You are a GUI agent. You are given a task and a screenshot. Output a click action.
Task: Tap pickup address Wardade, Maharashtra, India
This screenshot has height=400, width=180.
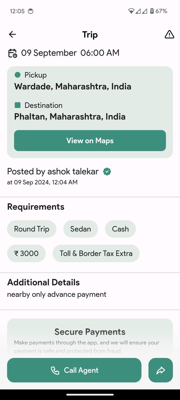[x=73, y=87]
